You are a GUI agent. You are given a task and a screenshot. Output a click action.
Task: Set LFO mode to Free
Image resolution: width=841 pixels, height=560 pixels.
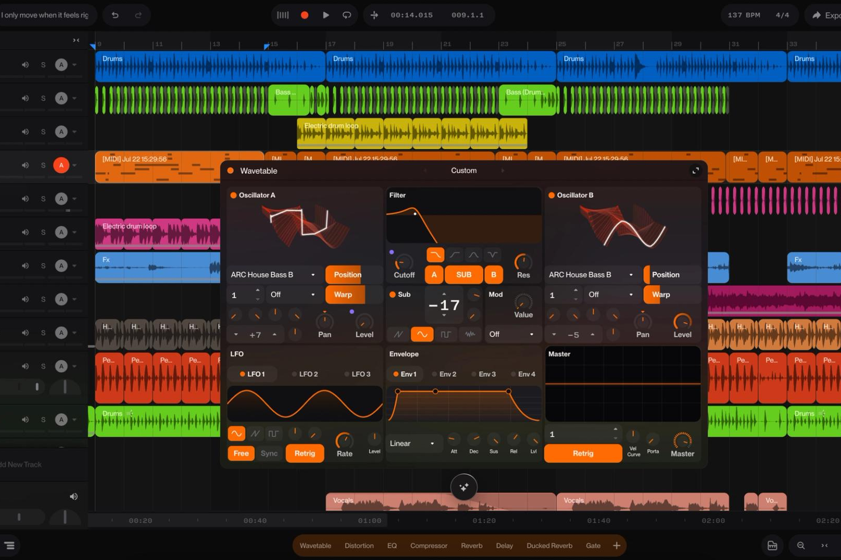(241, 453)
